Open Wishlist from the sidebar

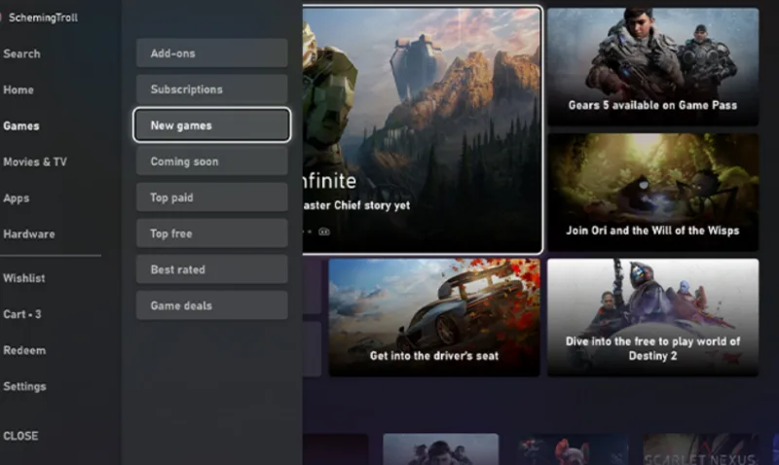coord(23,278)
